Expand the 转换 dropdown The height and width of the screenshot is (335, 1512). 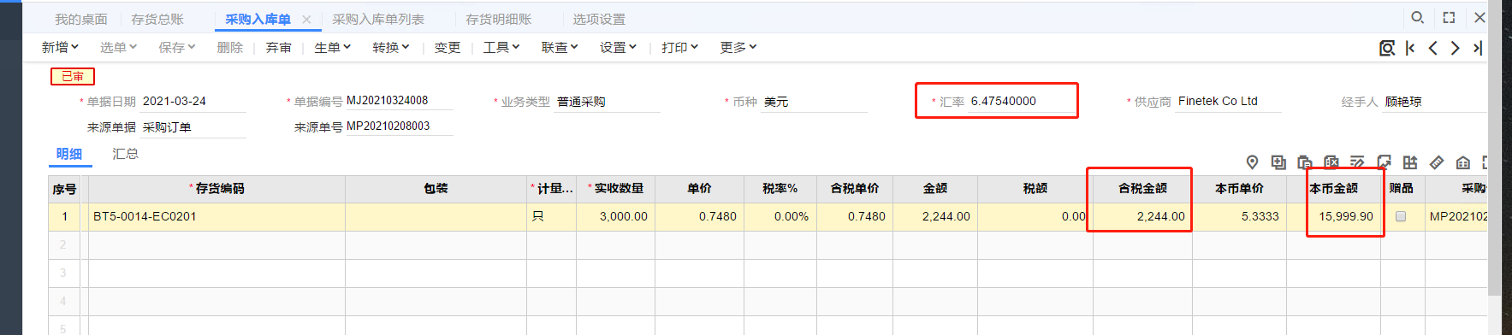(391, 48)
